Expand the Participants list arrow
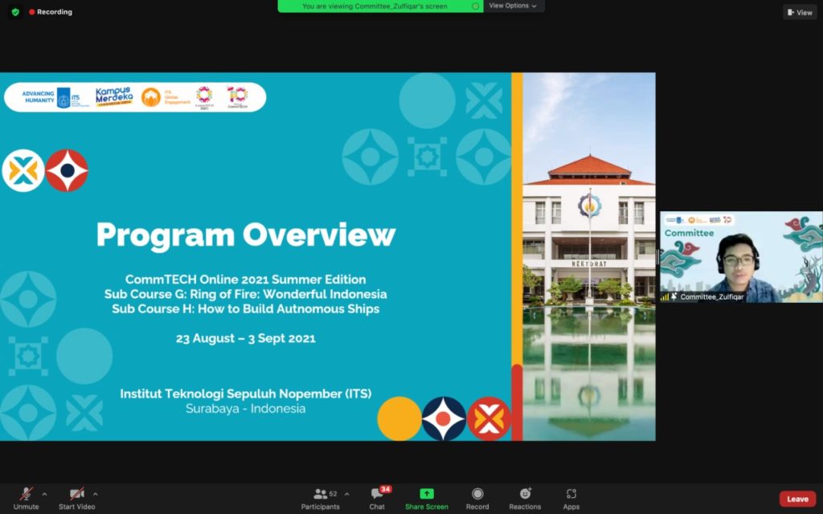The height and width of the screenshot is (514, 823). tap(346, 493)
